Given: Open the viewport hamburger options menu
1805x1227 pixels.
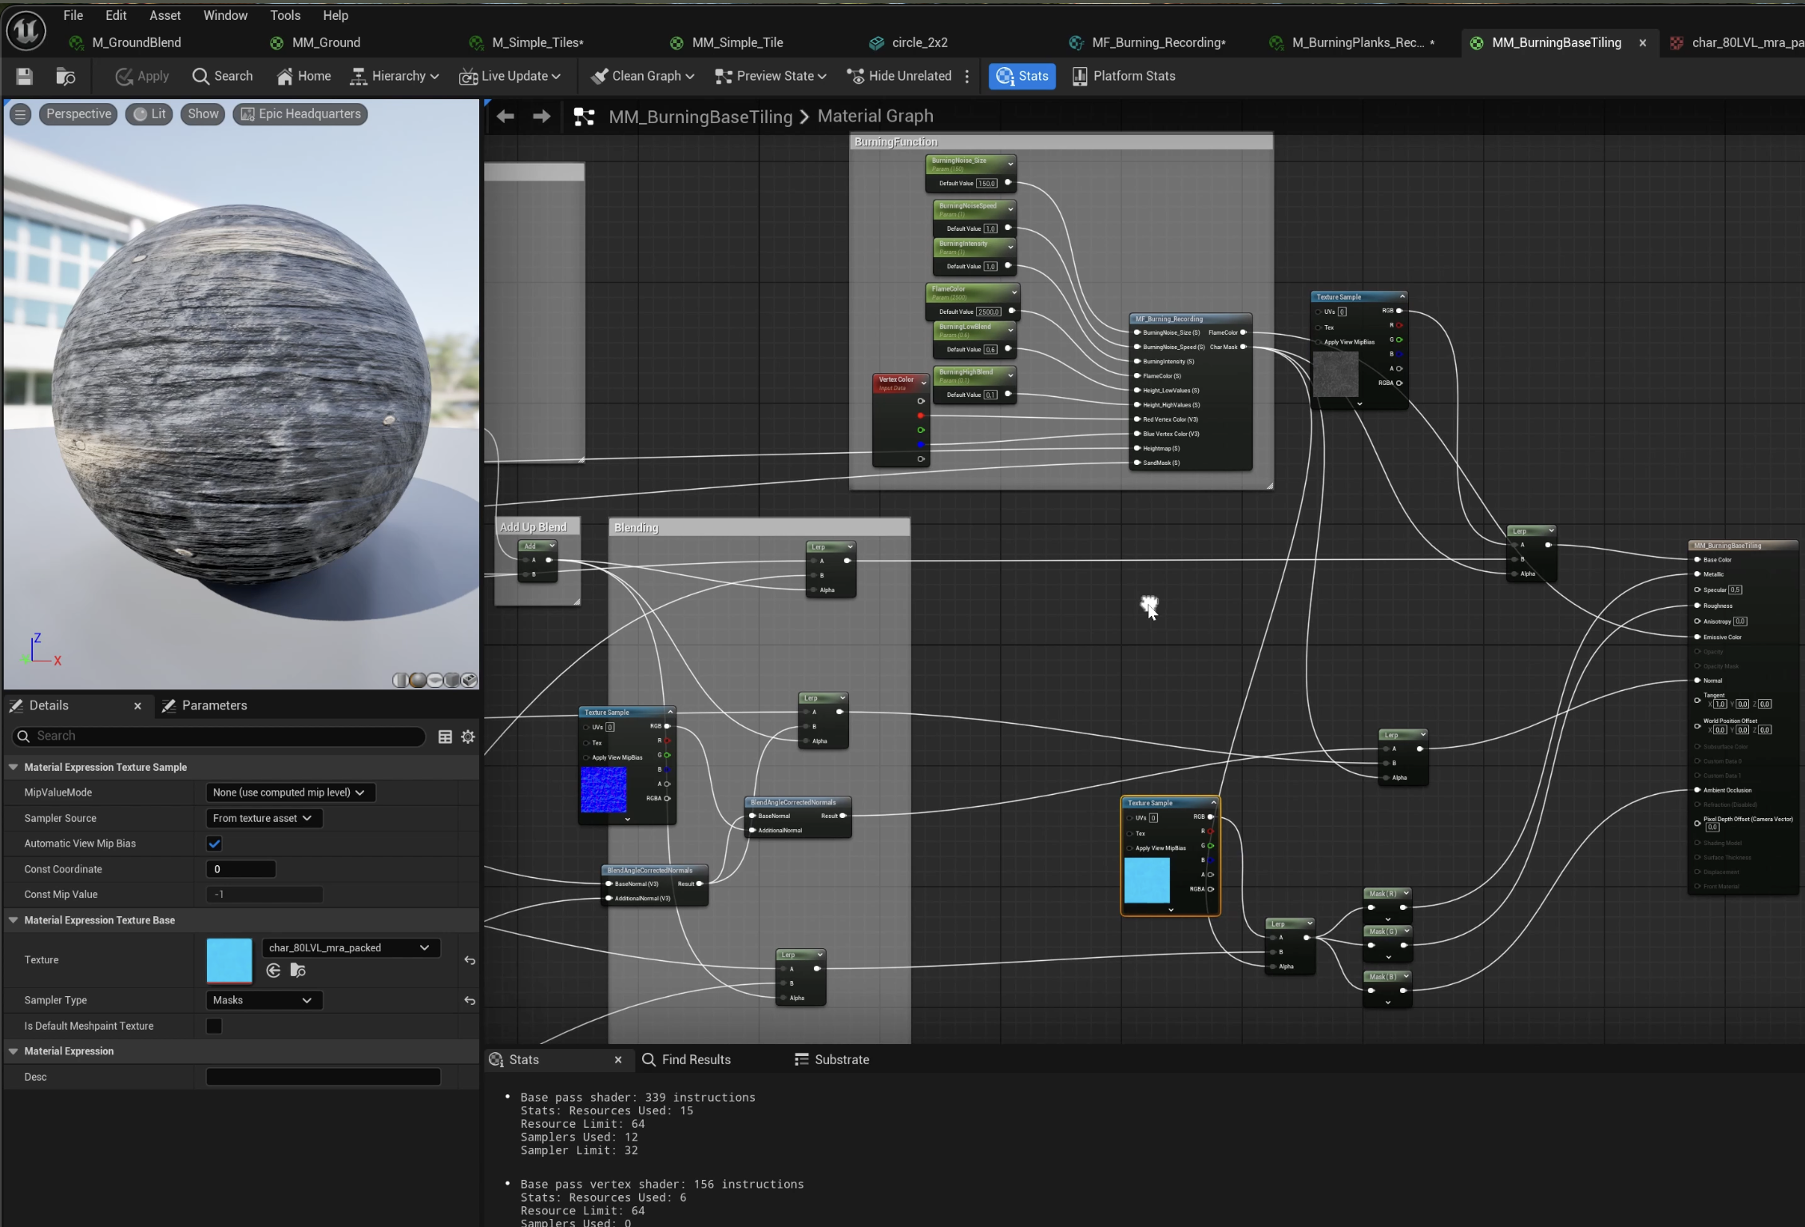Looking at the screenshot, I should pos(21,114).
